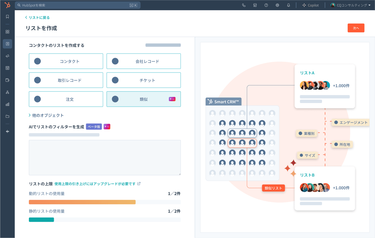Go back via リストに戻る link
The image size is (375, 238).
pos(37,18)
